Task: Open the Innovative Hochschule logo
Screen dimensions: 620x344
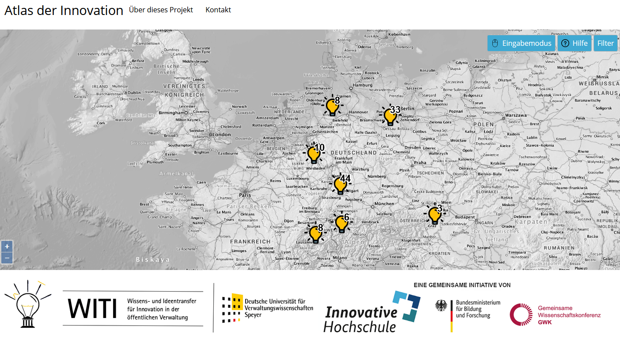Action: [372, 311]
